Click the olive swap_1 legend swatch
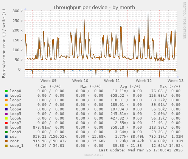Image resolution: width=188 pixels, height=159 pixels. 6,146
